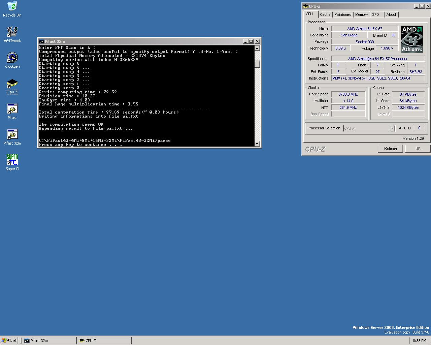
Task: Click the AMD Athlon FX logo in CPU-Z
Action: (411, 39)
